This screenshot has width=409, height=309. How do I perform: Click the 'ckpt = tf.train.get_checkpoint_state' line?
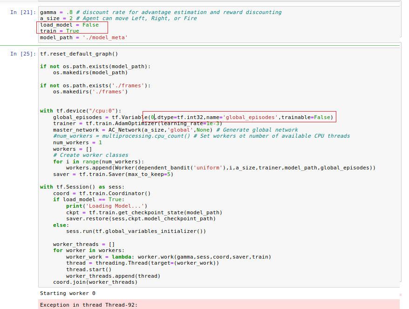(x=144, y=212)
